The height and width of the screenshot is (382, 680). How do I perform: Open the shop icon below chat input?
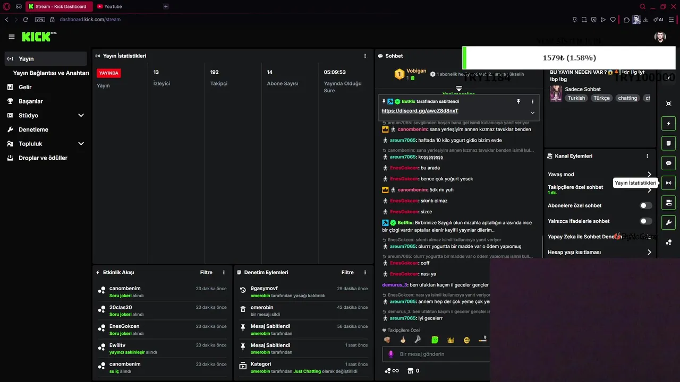tap(410, 371)
